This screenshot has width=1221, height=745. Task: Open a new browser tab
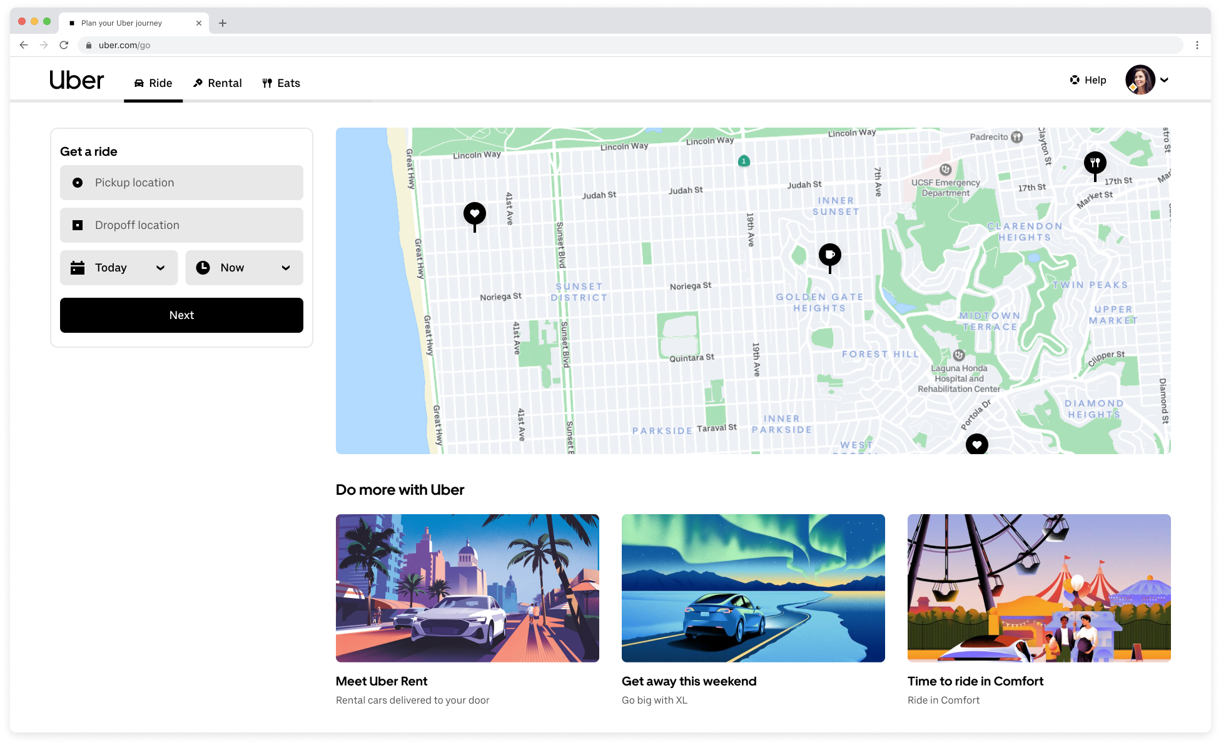click(x=223, y=23)
